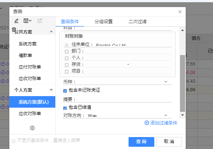Click the blue 查询 button
This screenshot has height=149, width=213.
(x=141, y=142)
